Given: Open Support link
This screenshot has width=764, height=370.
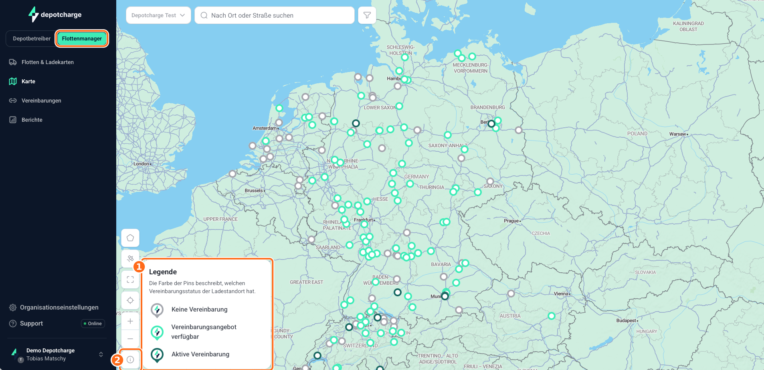Looking at the screenshot, I should (31, 324).
